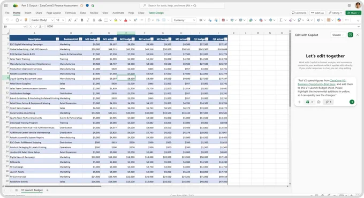Switch to the Page Layout tab
This screenshot has height=198, width=364.
pyautogui.click(x=54, y=13)
